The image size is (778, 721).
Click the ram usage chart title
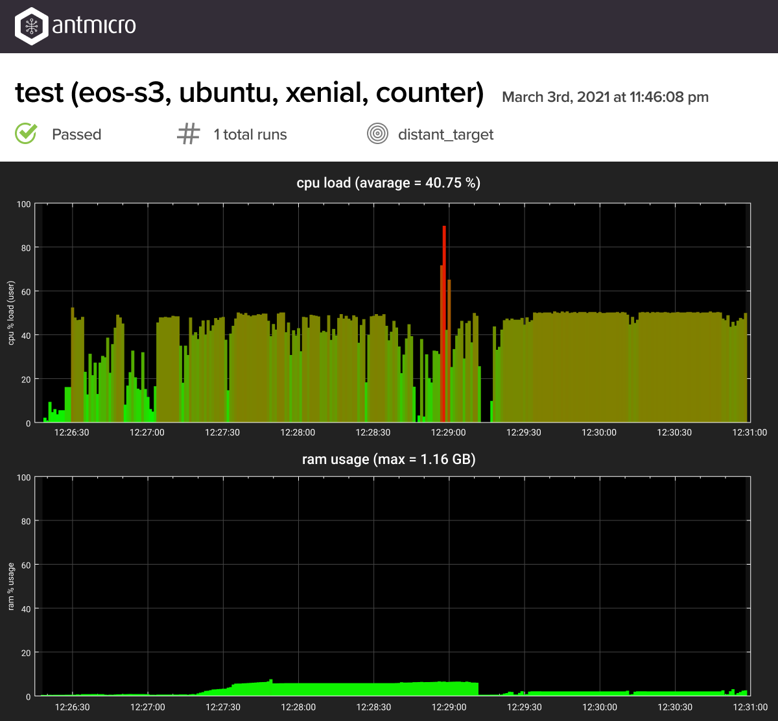tap(388, 459)
